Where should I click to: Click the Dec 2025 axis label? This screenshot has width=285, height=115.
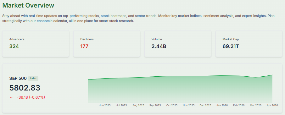pos(205,105)
